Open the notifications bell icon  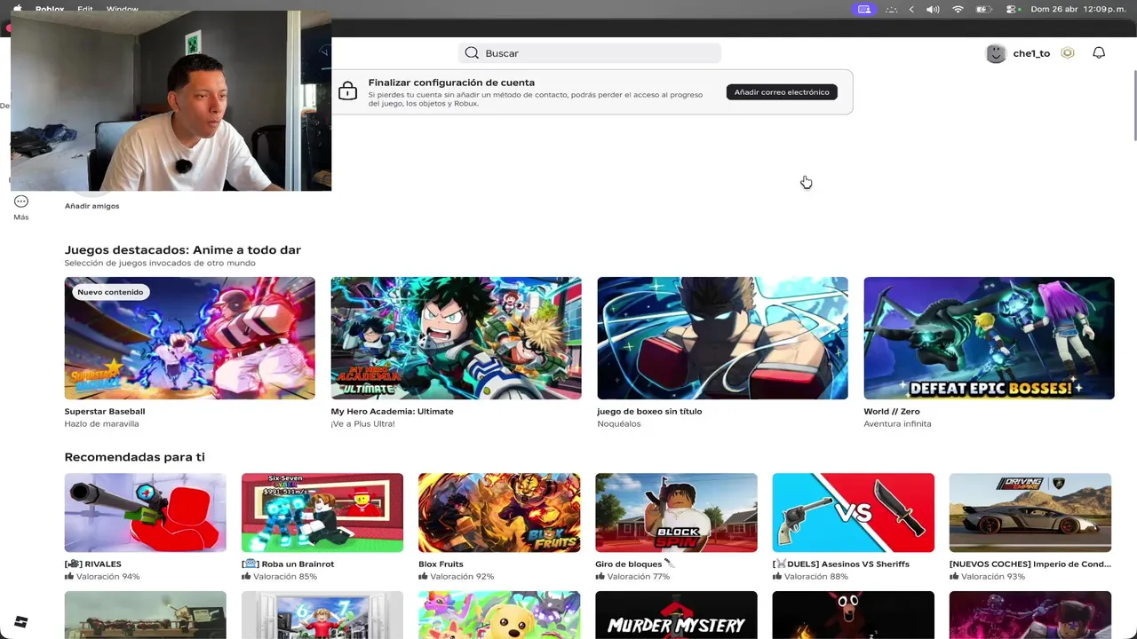click(1099, 53)
